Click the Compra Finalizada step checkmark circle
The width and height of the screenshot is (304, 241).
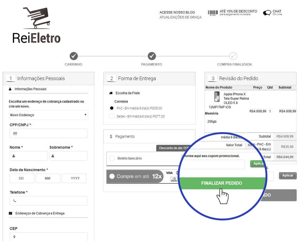coord(233,56)
